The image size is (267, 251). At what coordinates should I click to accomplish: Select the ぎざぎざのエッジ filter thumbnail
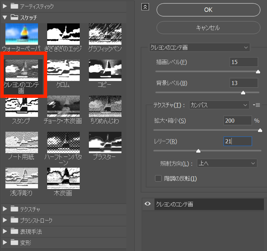(x=63, y=34)
